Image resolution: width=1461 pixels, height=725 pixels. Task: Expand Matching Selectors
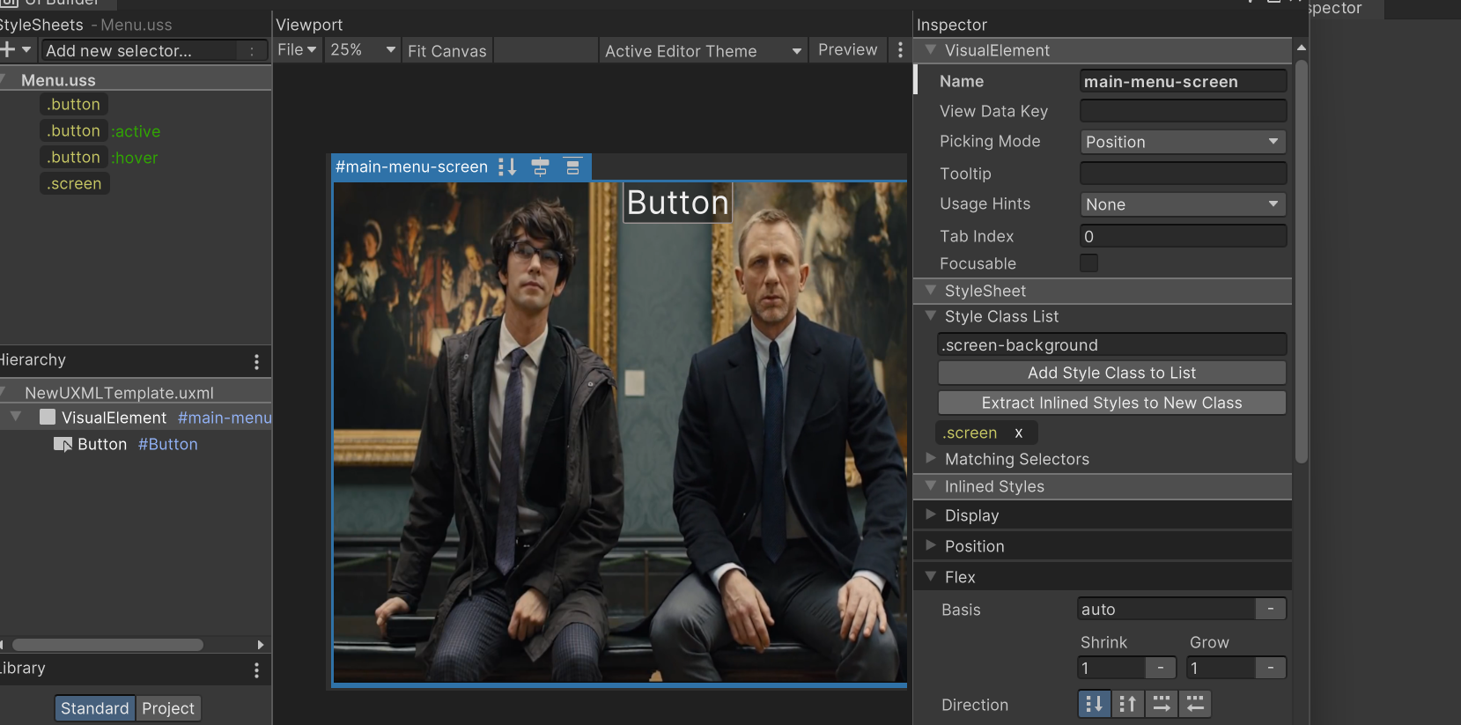(931, 458)
